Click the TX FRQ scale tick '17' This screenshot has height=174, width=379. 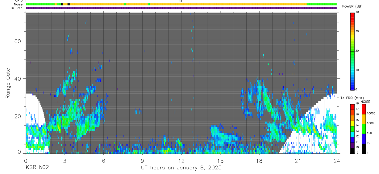357,109
